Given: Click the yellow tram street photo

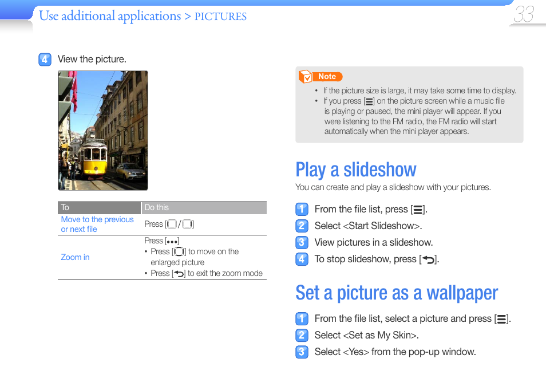Looking at the screenshot, I should pos(102,131).
